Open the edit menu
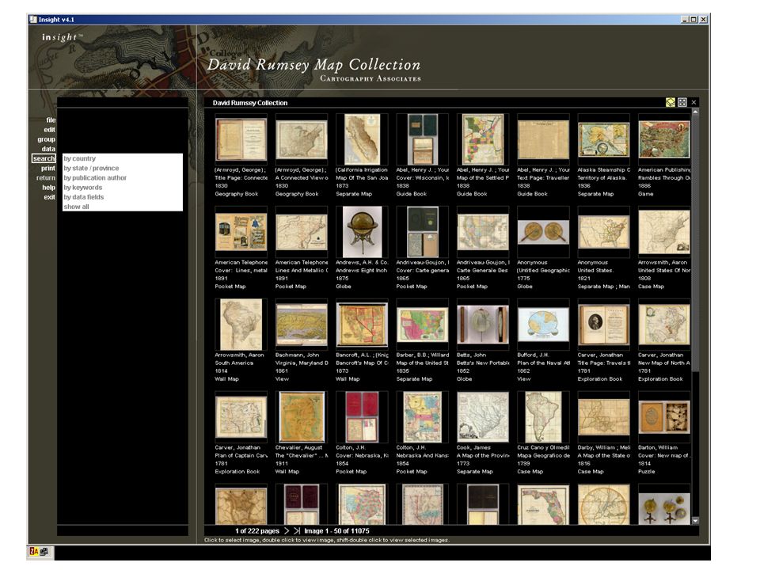The height and width of the screenshot is (570, 760). [x=49, y=129]
